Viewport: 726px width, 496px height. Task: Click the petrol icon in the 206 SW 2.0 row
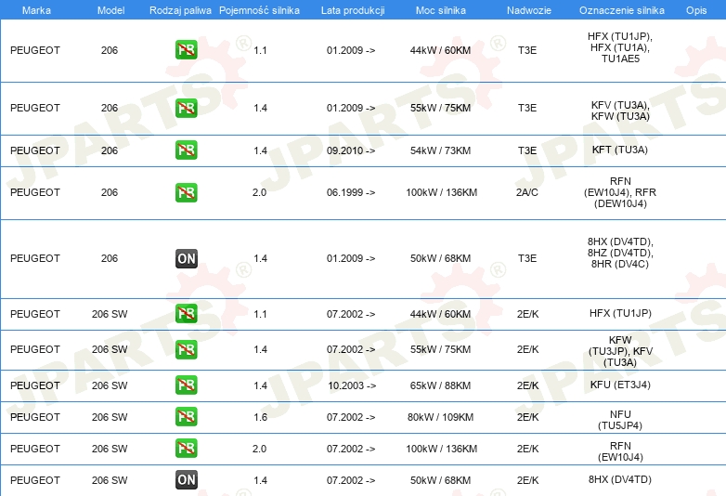pos(187,449)
